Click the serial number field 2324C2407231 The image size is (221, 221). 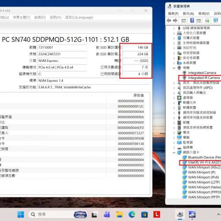point(62,54)
